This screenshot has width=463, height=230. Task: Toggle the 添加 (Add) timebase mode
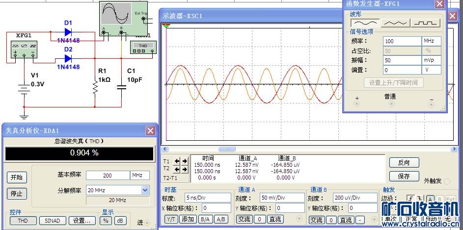point(188,219)
